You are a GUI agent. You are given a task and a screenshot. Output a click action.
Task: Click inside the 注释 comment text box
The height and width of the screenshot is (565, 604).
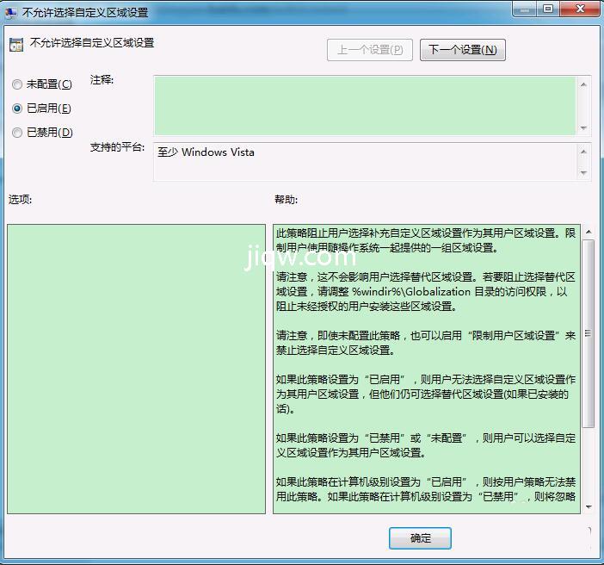coord(365,105)
